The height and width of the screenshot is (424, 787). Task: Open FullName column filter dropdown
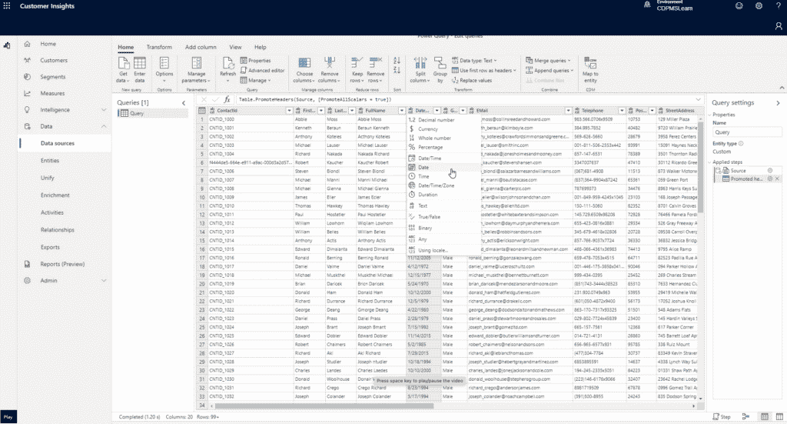(401, 111)
